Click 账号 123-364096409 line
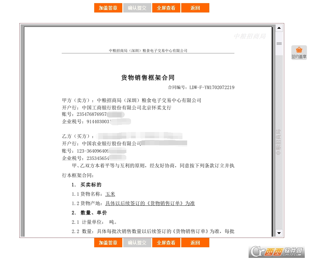 click(x=94, y=151)
